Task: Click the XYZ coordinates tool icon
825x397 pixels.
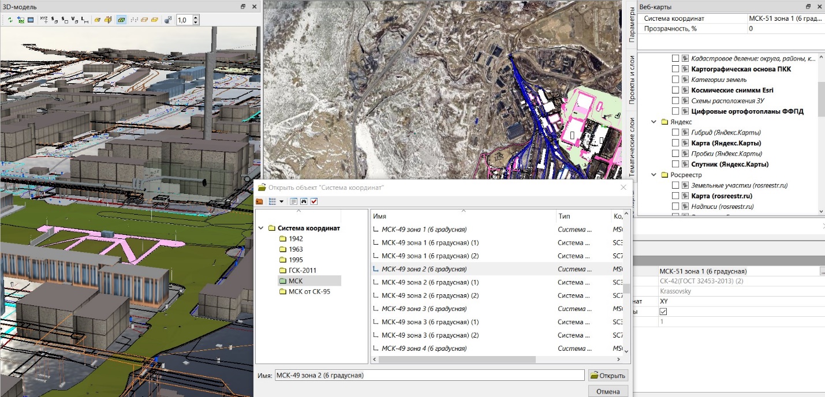Action: (44, 20)
